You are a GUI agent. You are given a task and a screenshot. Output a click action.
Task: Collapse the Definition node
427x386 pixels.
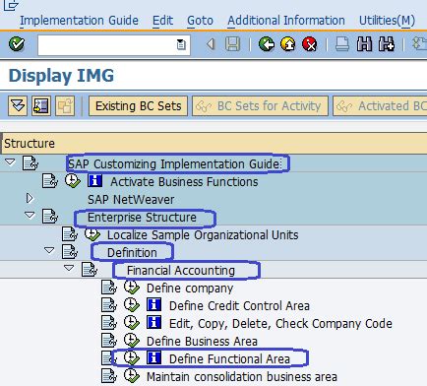pyautogui.click(x=49, y=250)
